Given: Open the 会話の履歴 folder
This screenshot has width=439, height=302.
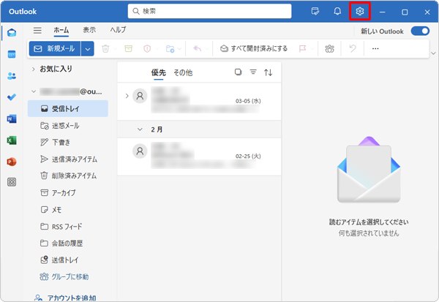Looking at the screenshot, I should 68,244.
